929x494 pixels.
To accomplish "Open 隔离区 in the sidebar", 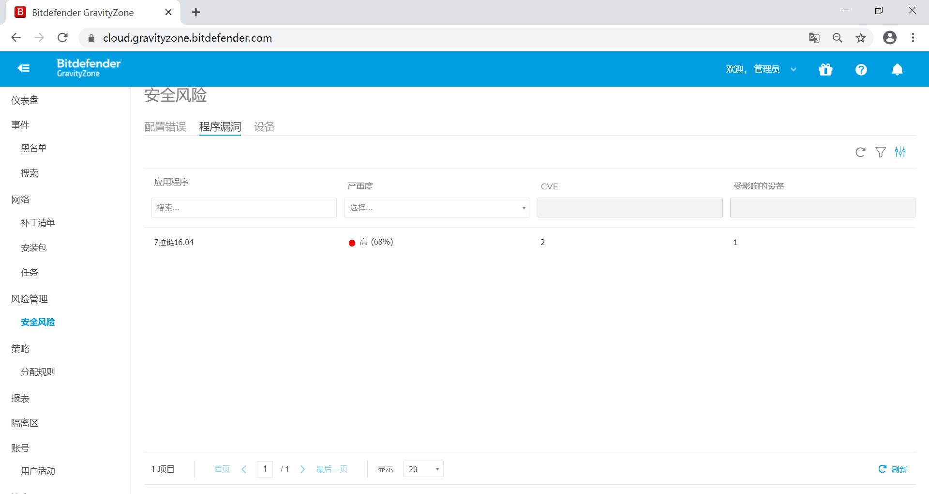I will (x=25, y=423).
